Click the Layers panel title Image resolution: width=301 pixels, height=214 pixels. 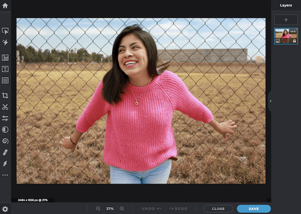[286, 5]
